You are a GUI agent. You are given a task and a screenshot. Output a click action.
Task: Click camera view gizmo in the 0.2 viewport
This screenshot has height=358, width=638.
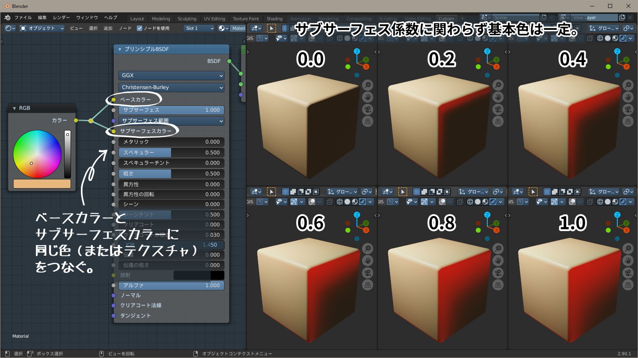click(x=498, y=109)
